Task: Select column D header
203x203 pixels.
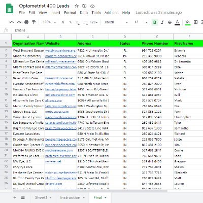Action: 125,37
